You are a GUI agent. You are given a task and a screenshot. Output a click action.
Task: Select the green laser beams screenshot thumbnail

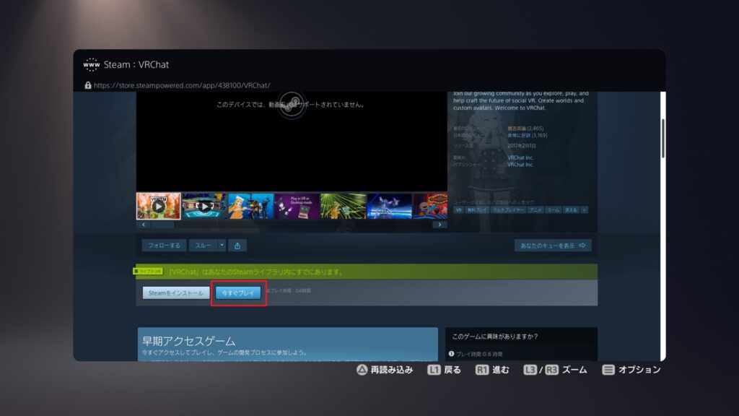pyautogui.click(x=343, y=206)
